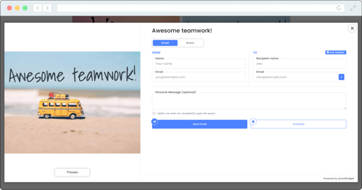
Task: Click the Awesome teamwork card image
Action: pos(72,103)
